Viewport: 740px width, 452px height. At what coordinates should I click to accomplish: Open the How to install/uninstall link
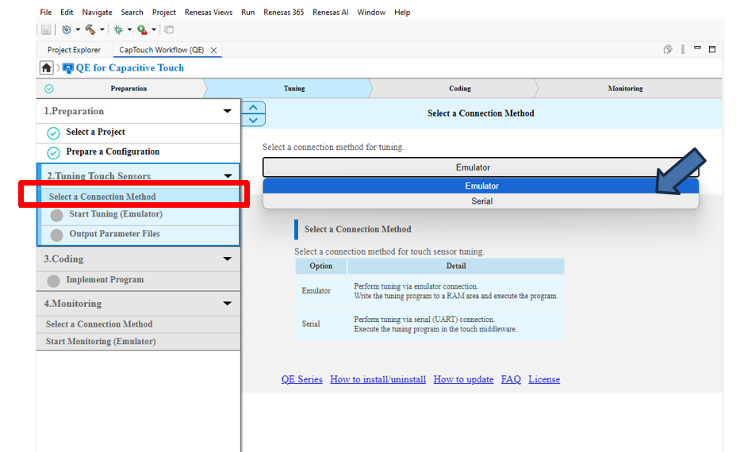point(378,380)
